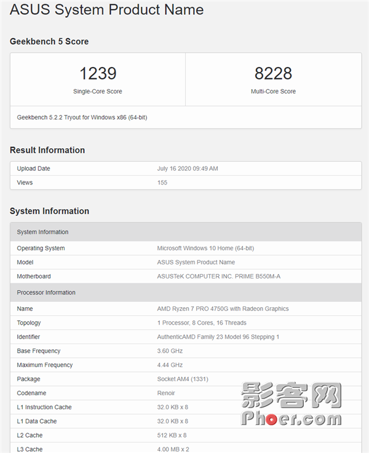Click the Maximum Frequency label

[x=44, y=365]
